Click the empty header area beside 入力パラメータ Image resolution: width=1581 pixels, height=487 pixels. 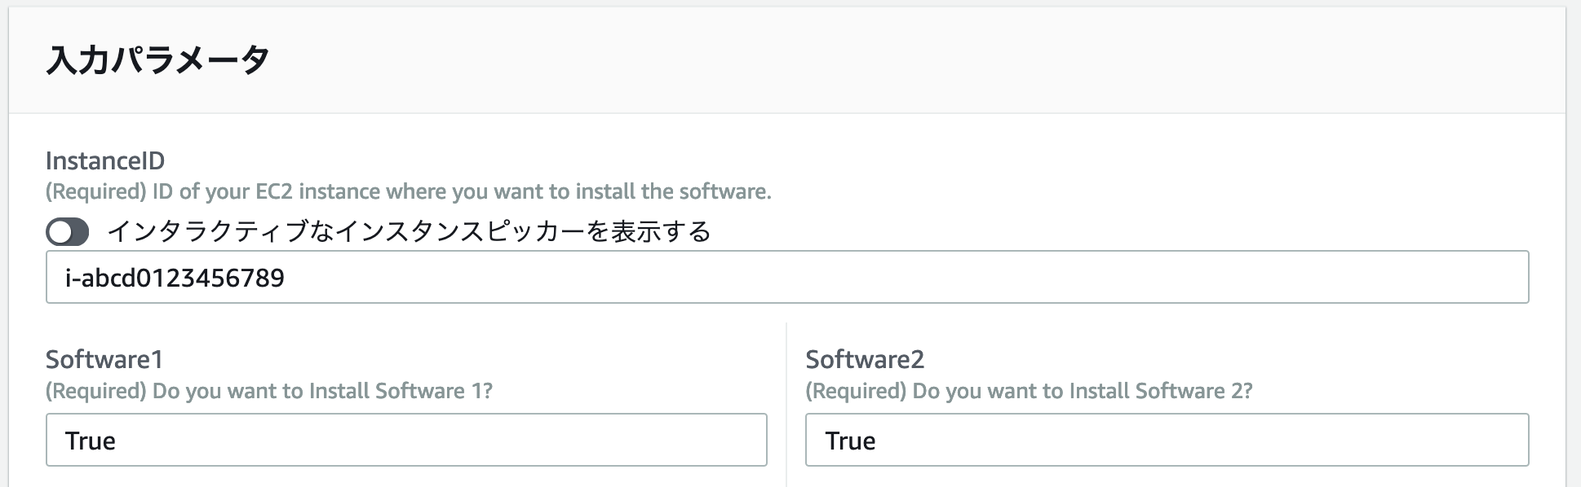(x=897, y=60)
